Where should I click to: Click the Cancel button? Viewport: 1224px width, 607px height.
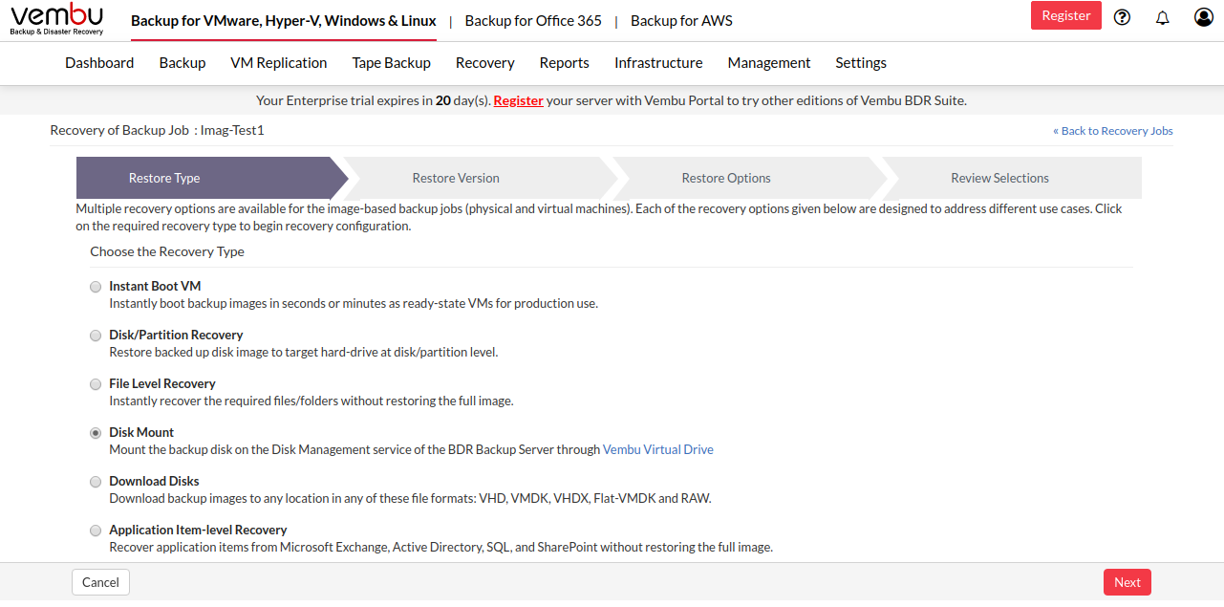pos(100,582)
